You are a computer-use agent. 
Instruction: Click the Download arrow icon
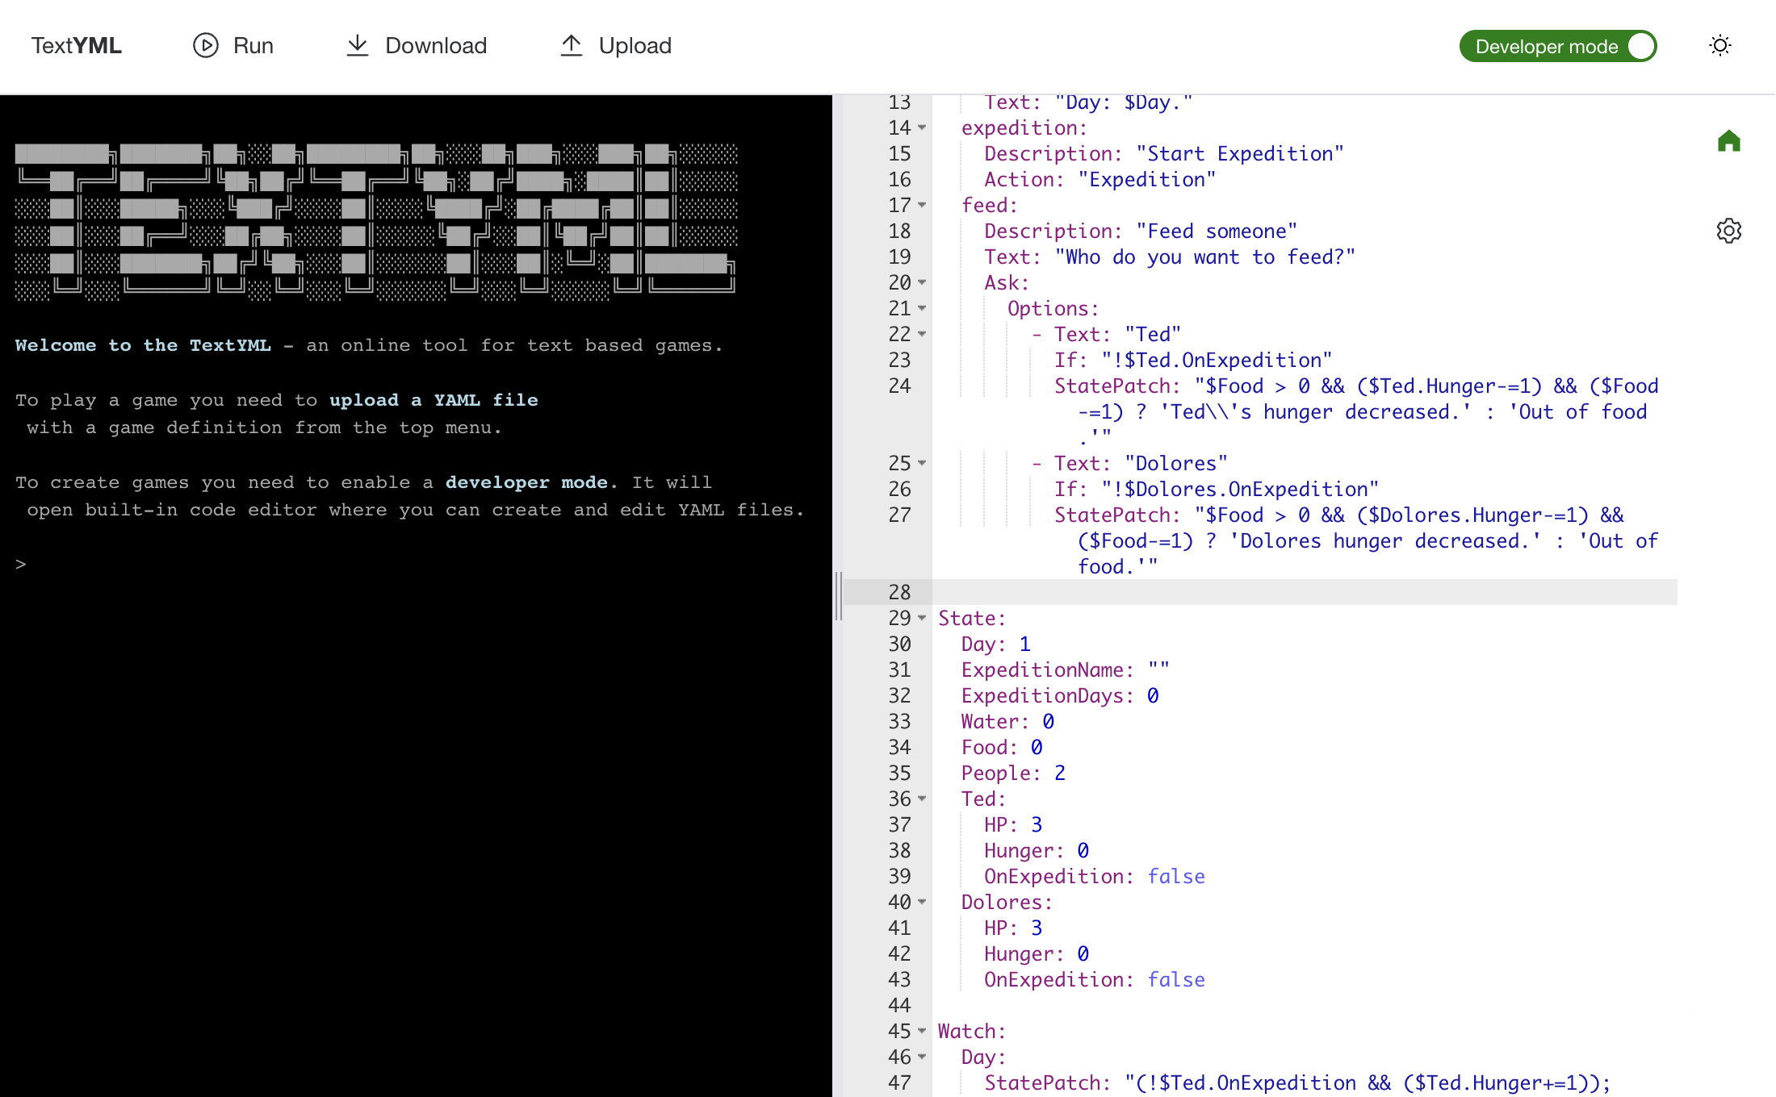coord(358,46)
